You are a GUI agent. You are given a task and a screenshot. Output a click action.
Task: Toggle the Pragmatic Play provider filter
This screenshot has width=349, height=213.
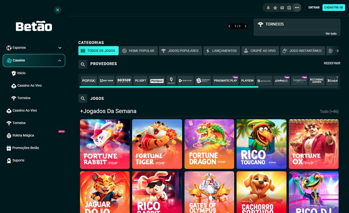click(x=225, y=81)
